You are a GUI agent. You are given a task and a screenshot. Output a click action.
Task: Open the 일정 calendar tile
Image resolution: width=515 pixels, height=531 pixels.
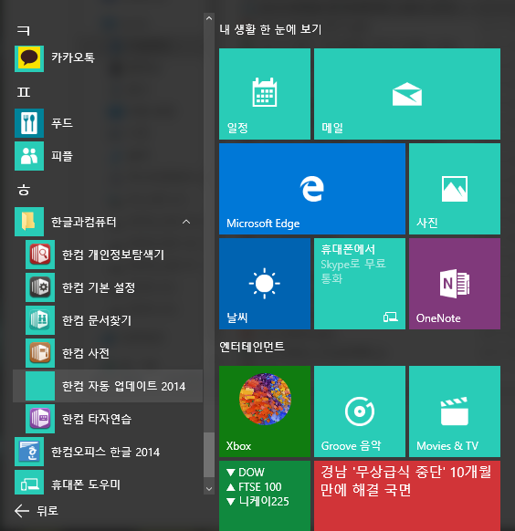click(265, 94)
